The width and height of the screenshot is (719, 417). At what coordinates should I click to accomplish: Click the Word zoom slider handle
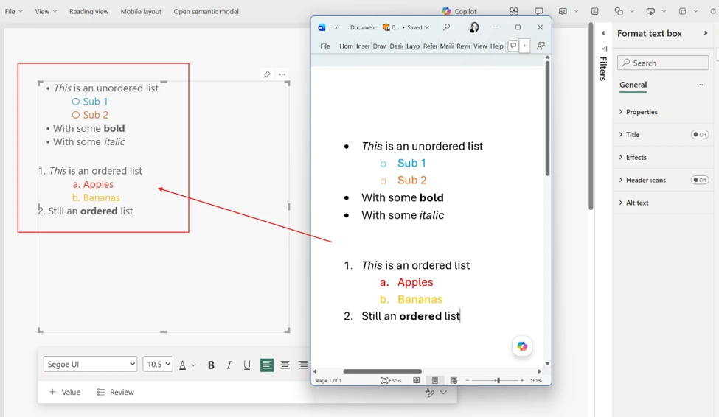click(498, 380)
